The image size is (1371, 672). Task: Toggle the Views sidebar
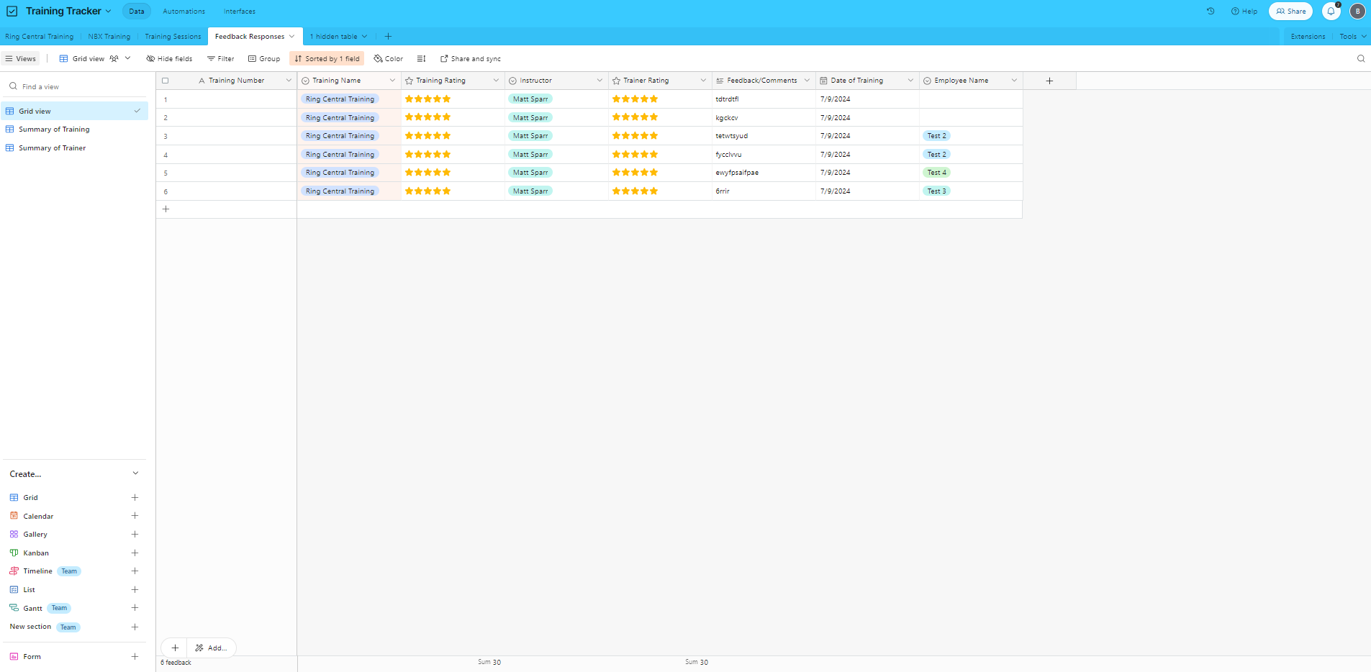pos(20,59)
